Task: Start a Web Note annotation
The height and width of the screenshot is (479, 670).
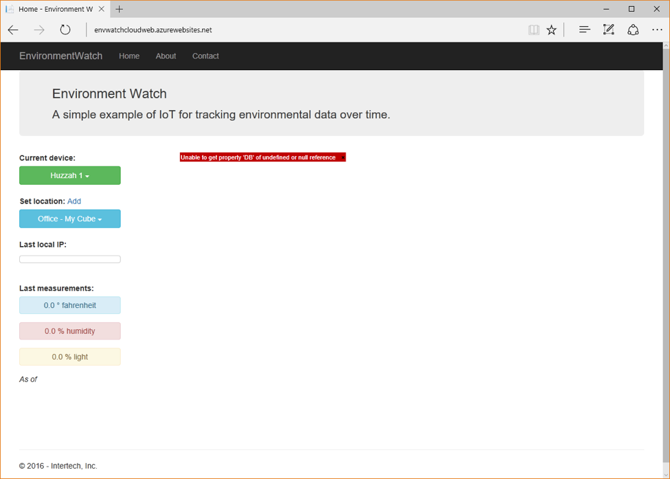Action: click(x=608, y=30)
